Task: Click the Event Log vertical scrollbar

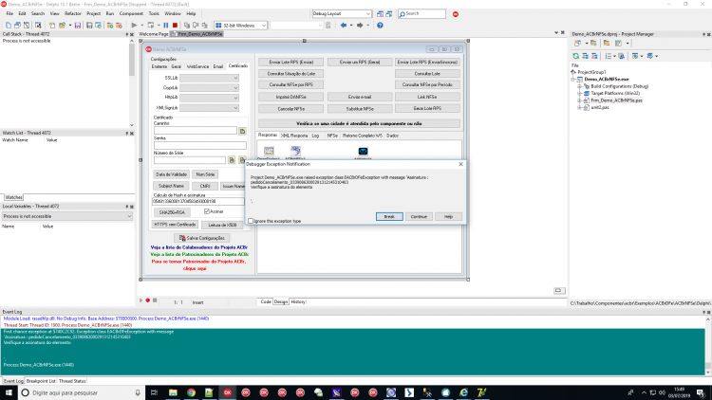Action: [x=708, y=346]
